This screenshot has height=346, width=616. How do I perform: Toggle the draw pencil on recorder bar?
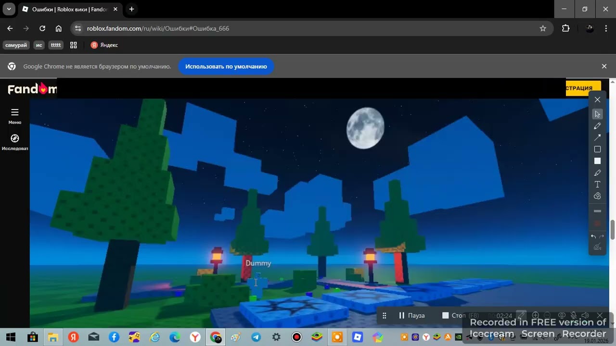coord(521,316)
